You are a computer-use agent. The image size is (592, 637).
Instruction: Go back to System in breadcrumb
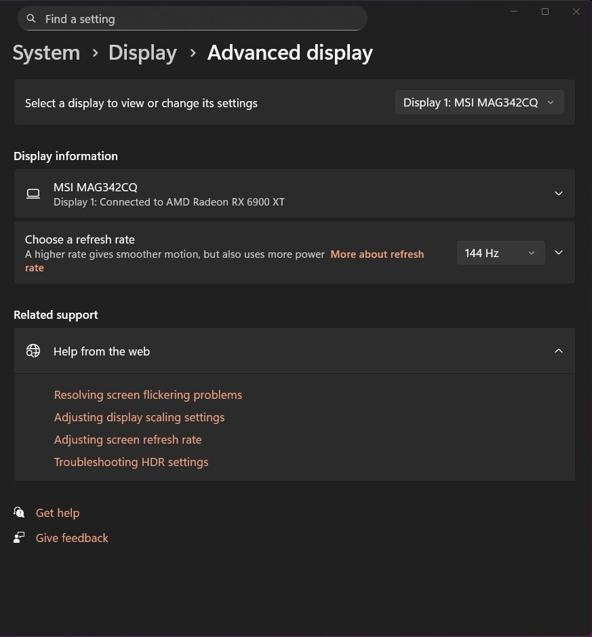46,53
